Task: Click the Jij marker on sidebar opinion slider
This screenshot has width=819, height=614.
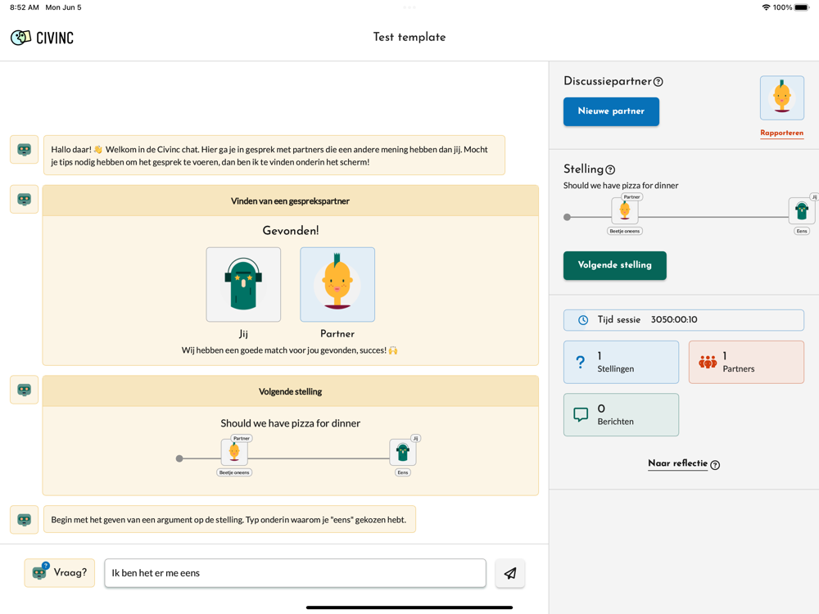Action: [x=801, y=211]
